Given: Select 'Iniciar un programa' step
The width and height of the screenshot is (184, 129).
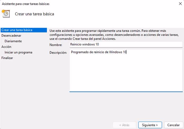Looking at the screenshot, I should coord(18,52).
